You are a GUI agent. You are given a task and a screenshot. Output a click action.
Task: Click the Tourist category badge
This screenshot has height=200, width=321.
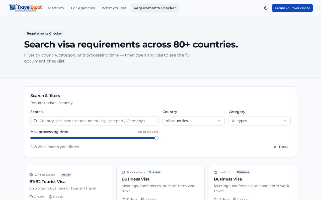[66, 175]
